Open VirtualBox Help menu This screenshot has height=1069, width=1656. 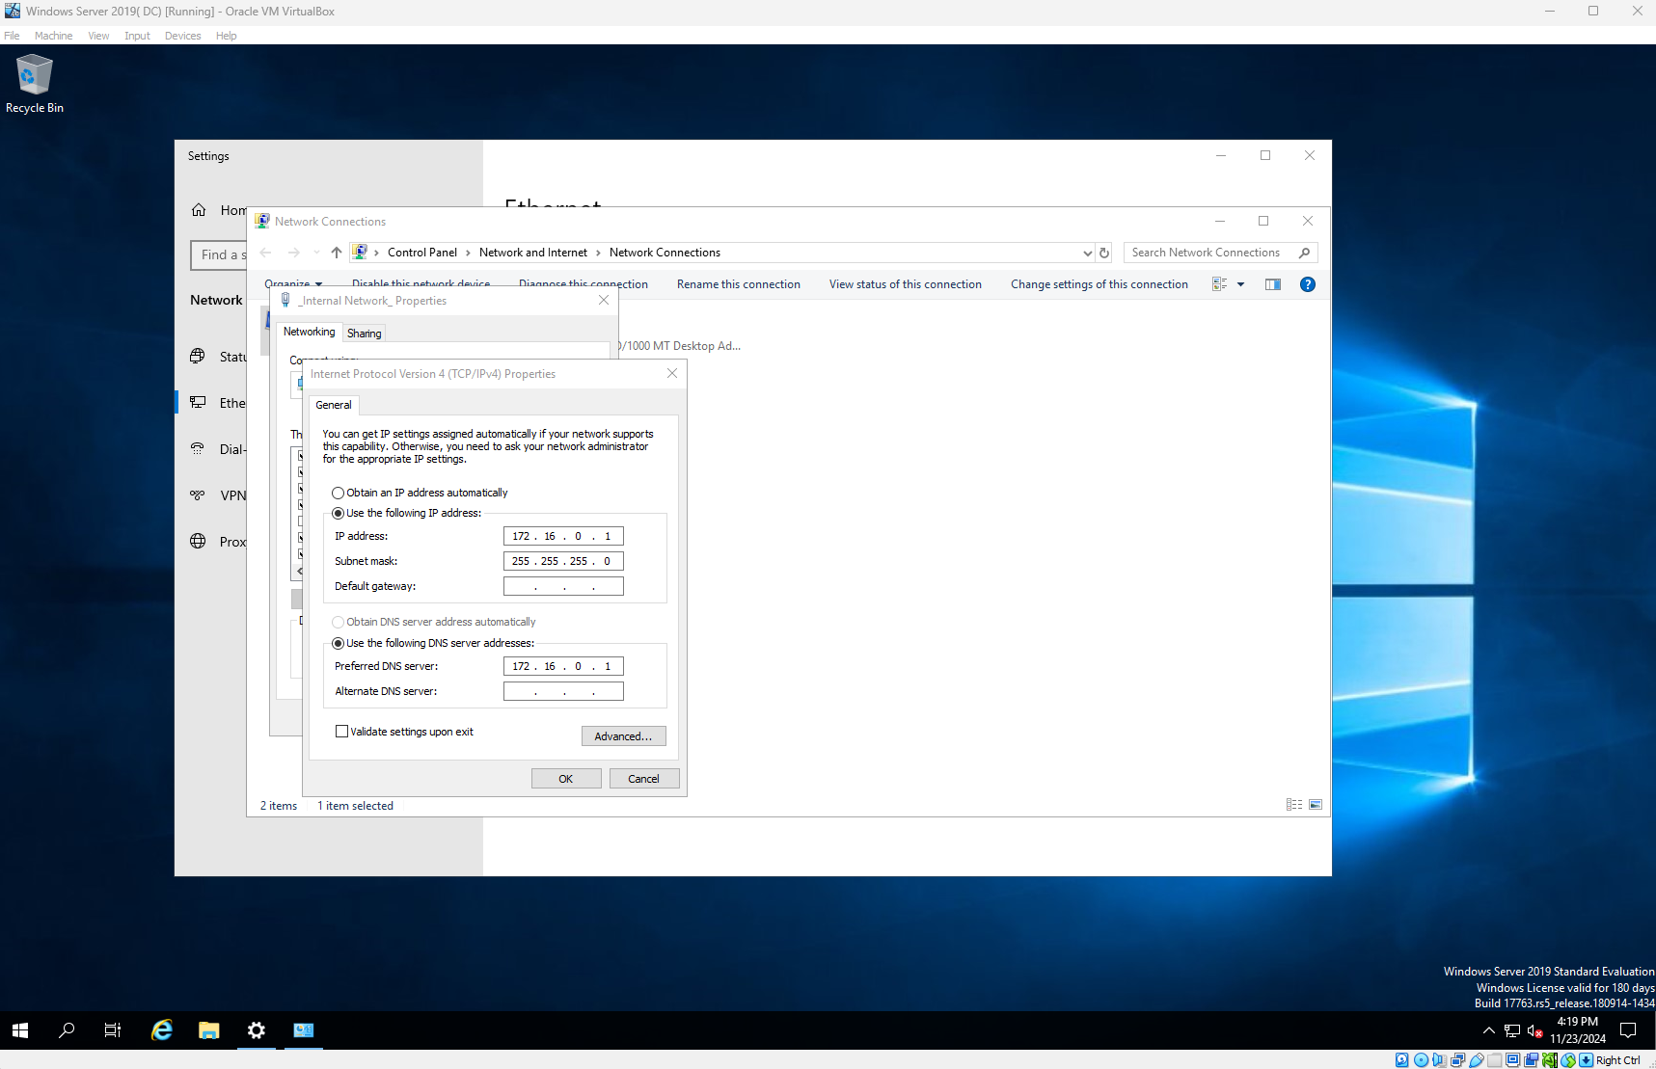coord(227,36)
